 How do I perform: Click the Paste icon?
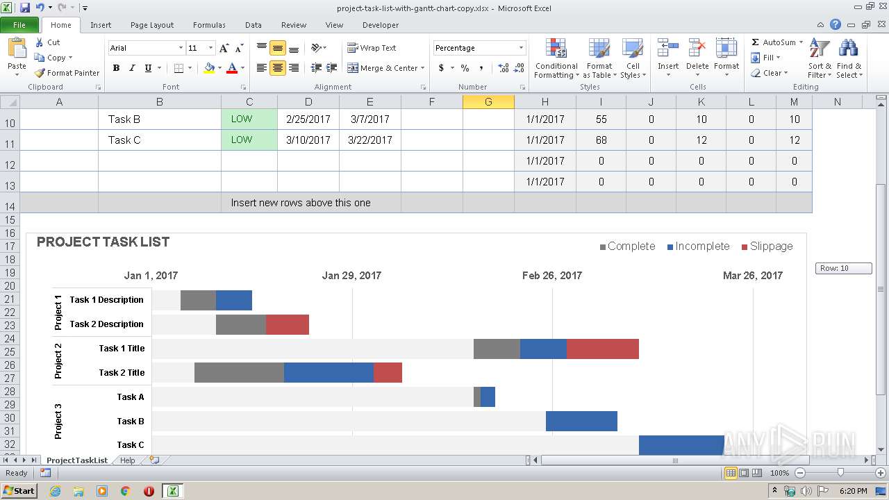pos(17,49)
